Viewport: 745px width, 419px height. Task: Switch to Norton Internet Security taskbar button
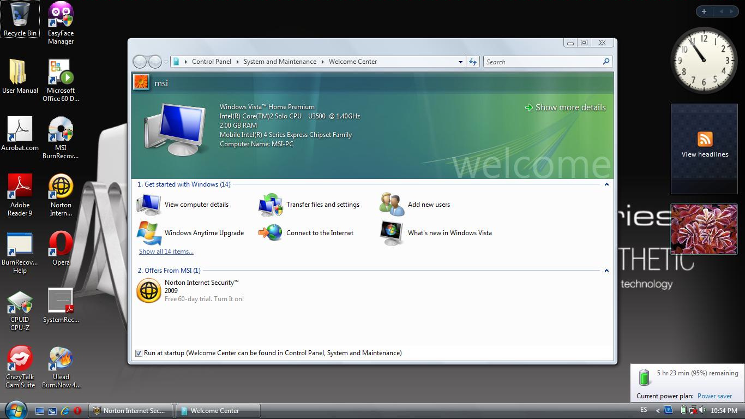pos(131,411)
